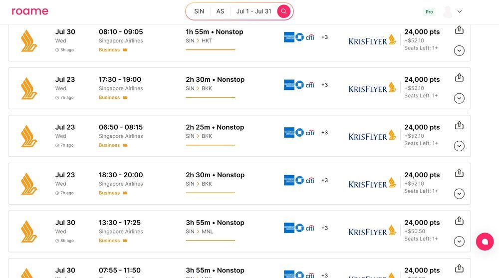Expand details for the 17:30 BKK flight
The width and height of the screenshot is (499, 278).
(460, 98)
